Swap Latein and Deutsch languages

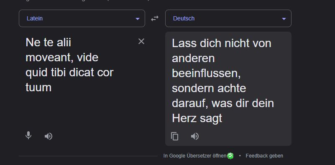pos(155,18)
